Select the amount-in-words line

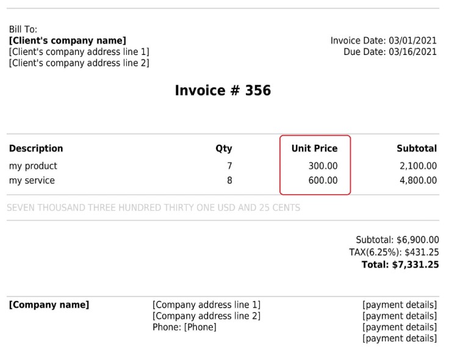click(153, 208)
